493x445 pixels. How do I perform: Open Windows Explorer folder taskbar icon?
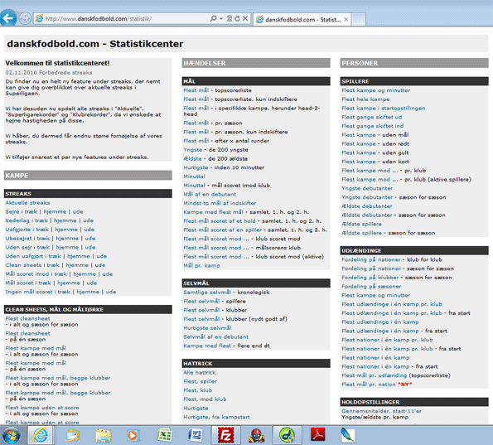click(x=104, y=436)
